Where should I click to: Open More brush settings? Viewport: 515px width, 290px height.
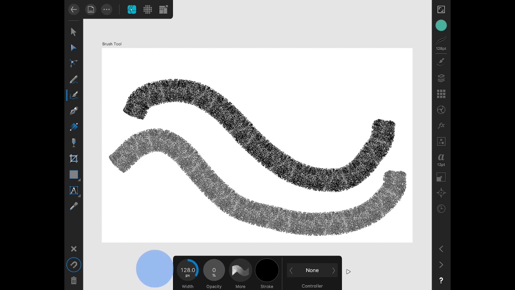pos(241,270)
